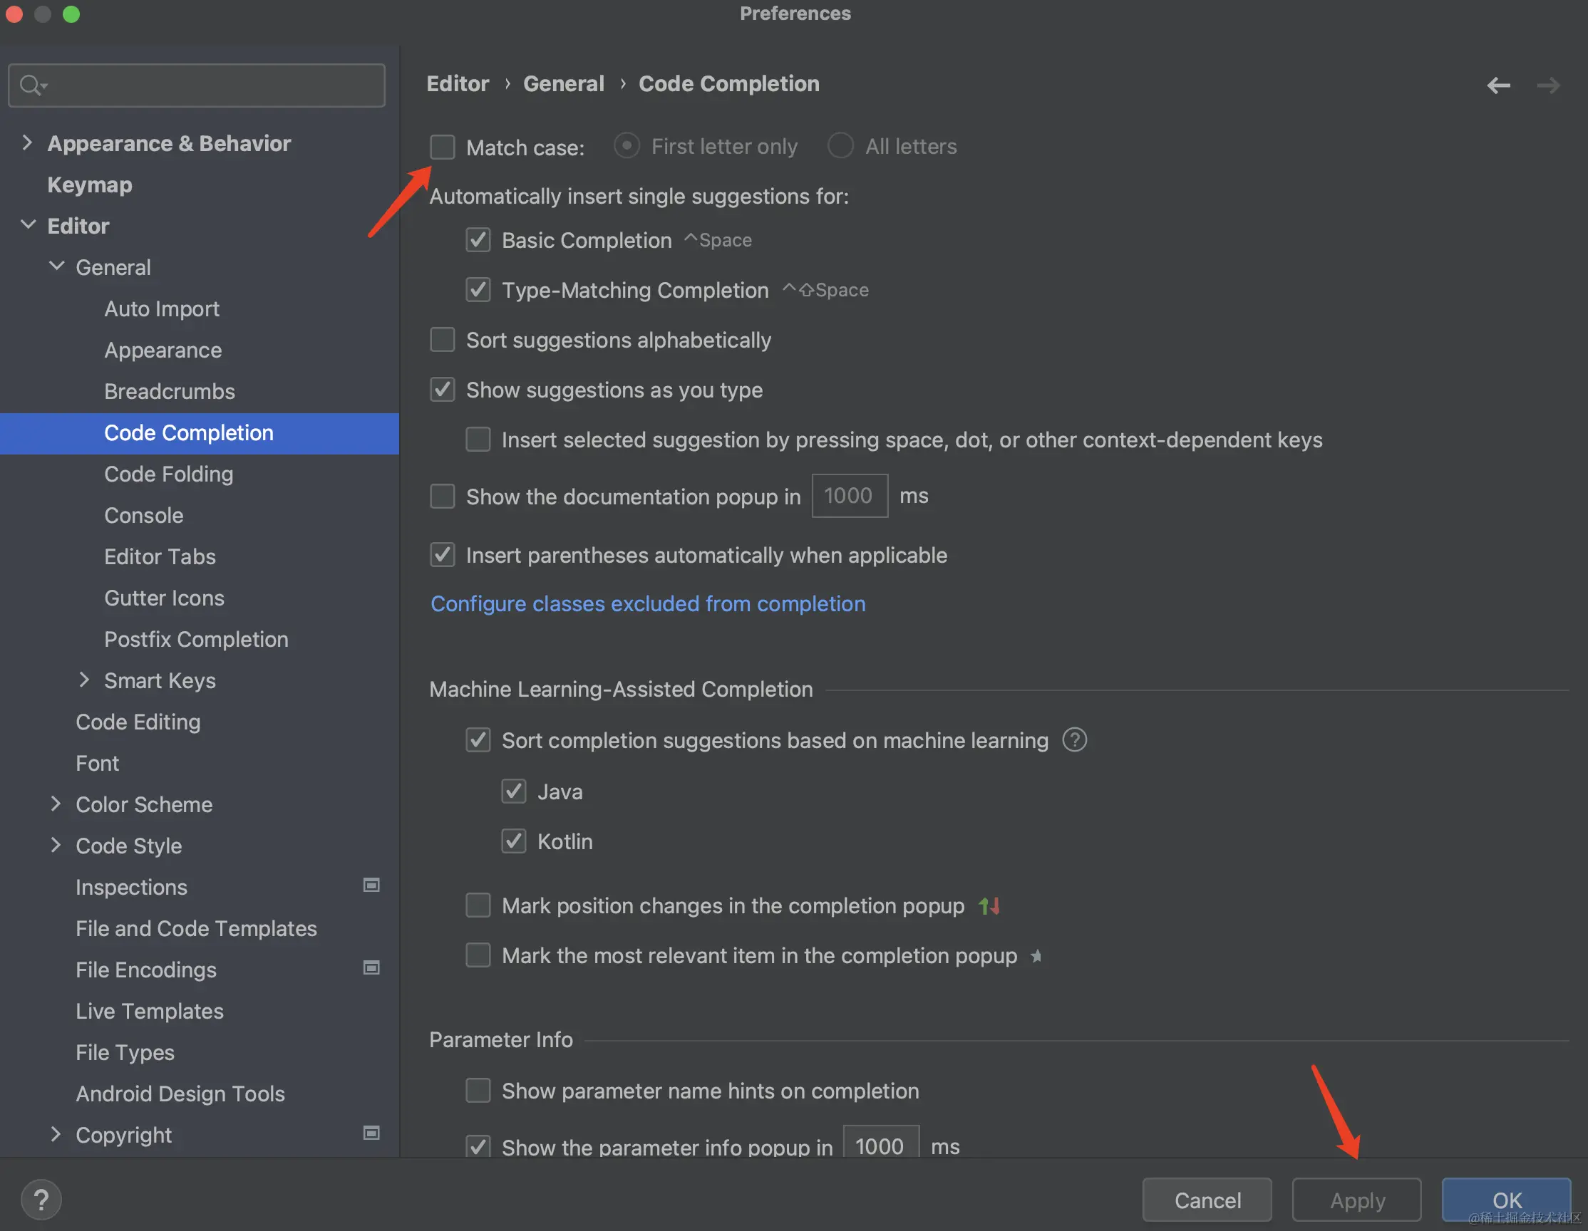Viewport: 1588px width, 1231px height.
Task: Click the back navigation arrow
Action: pyautogui.click(x=1498, y=85)
